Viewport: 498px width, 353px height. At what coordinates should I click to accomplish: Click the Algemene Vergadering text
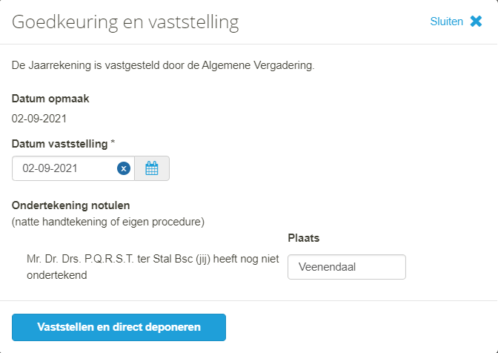pyautogui.click(x=258, y=65)
